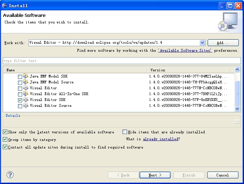Select the Java EMF Model SDK row text

(49, 76)
